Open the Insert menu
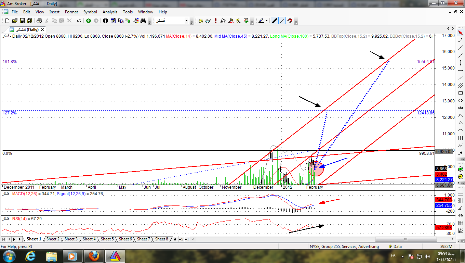This screenshot has width=465, height=263. 54,12
